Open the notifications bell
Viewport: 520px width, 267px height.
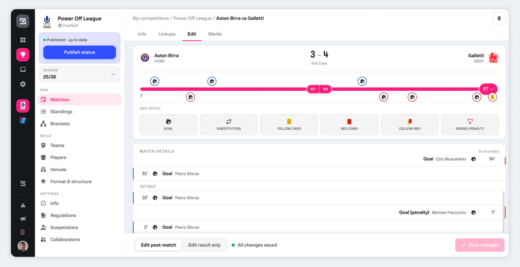click(x=499, y=19)
